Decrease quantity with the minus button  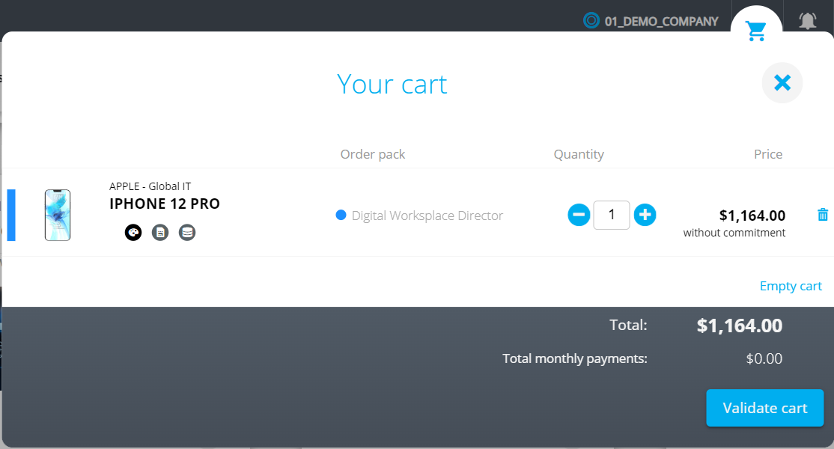(x=579, y=216)
